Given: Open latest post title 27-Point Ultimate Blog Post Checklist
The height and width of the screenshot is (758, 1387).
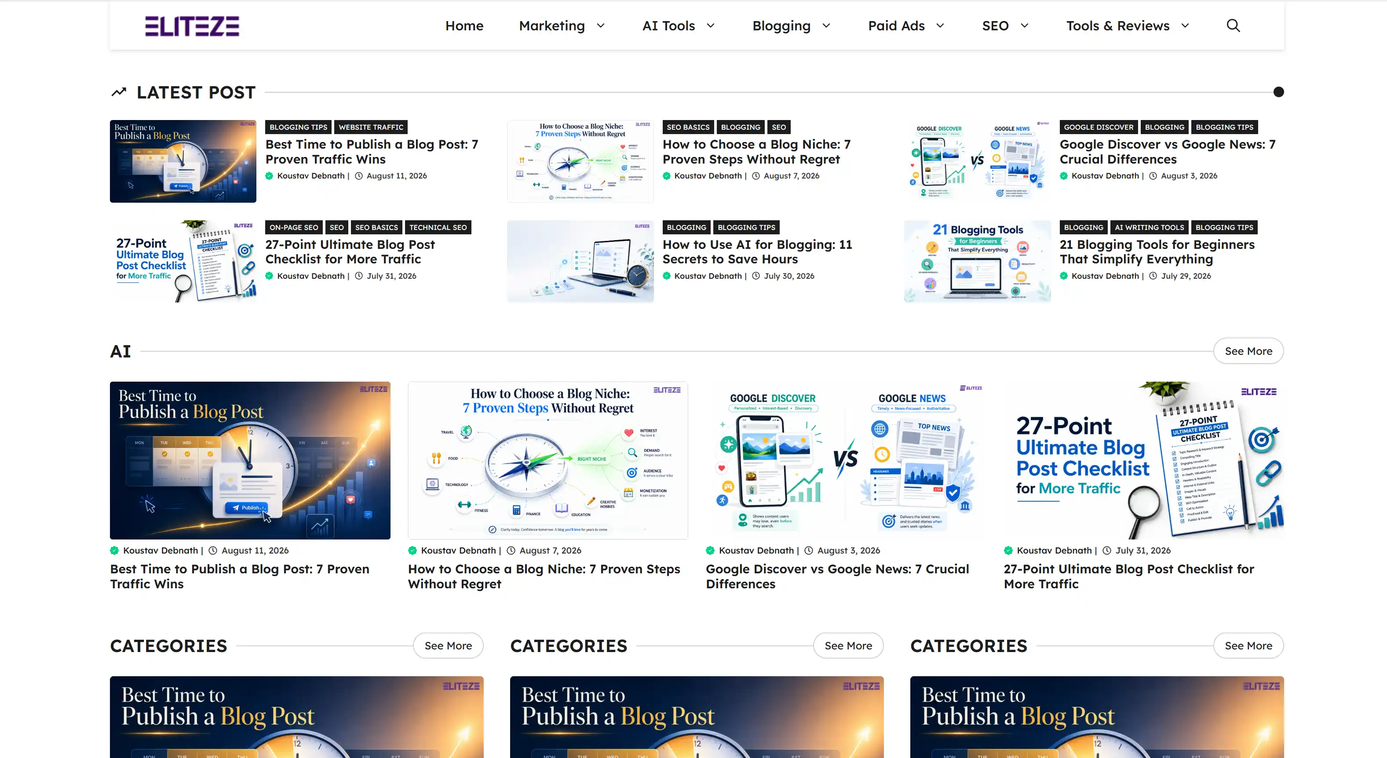Looking at the screenshot, I should [x=350, y=251].
